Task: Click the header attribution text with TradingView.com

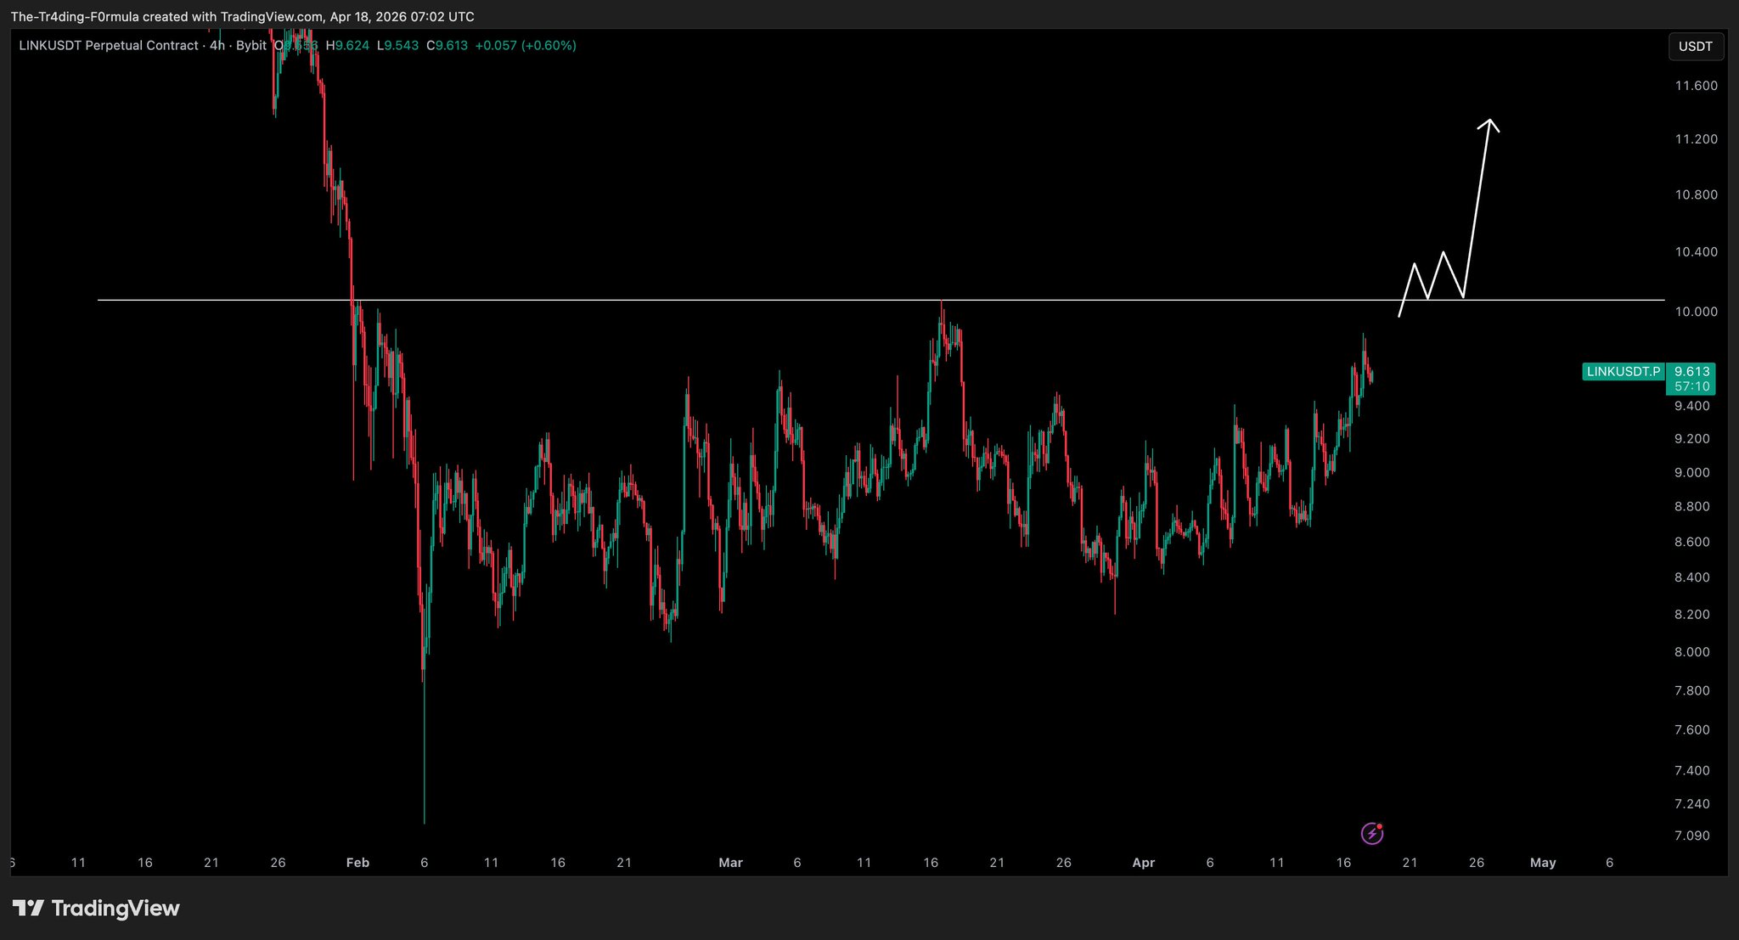Action: pos(242,17)
